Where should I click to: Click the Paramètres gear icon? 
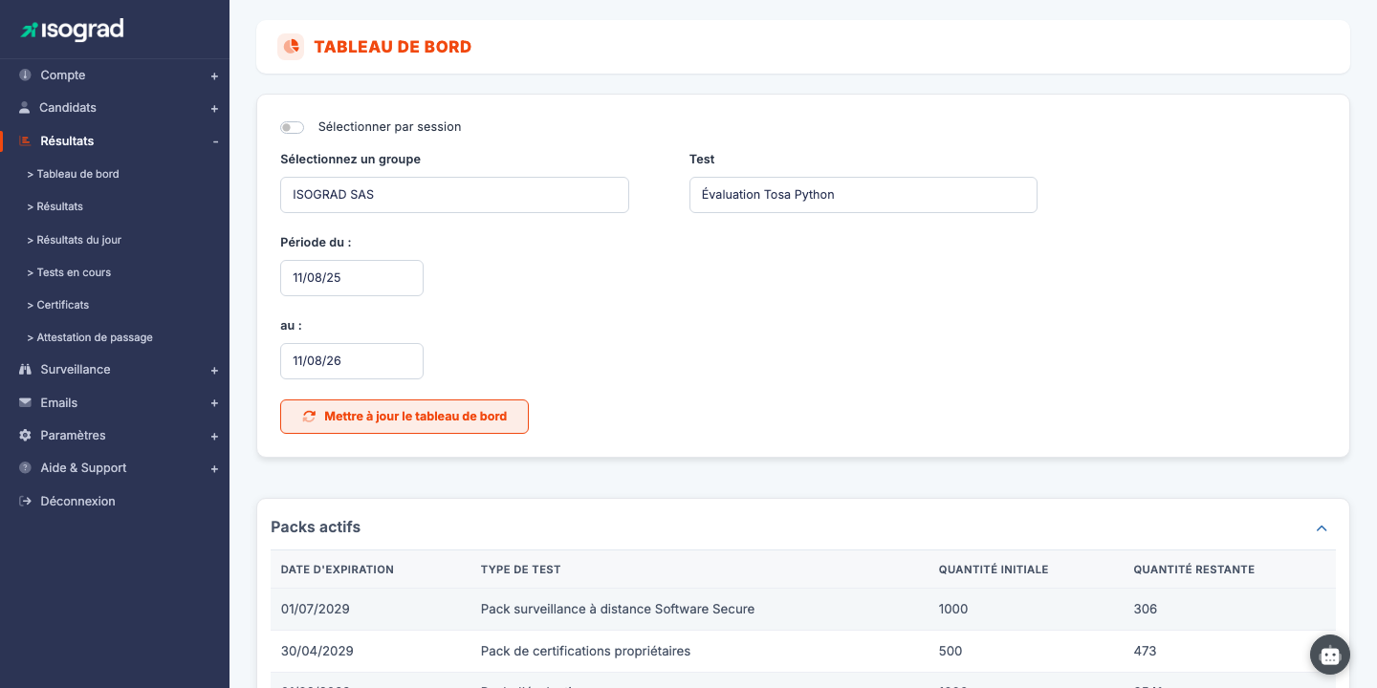pyautogui.click(x=25, y=436)
